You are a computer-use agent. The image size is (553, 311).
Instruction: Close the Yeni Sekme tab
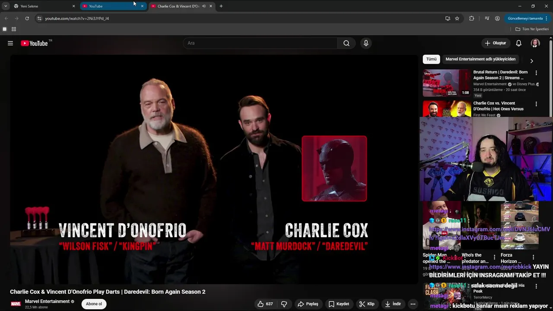(73, 6)
